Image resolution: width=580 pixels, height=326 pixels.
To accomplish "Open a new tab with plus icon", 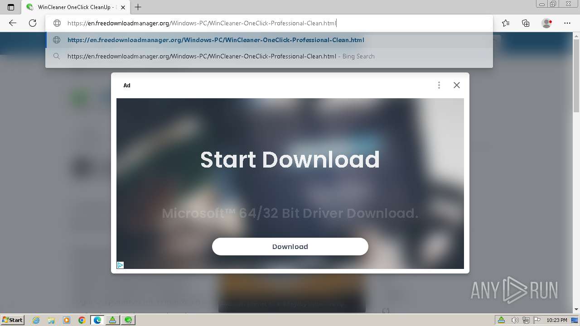I will [x=138, y=7].
